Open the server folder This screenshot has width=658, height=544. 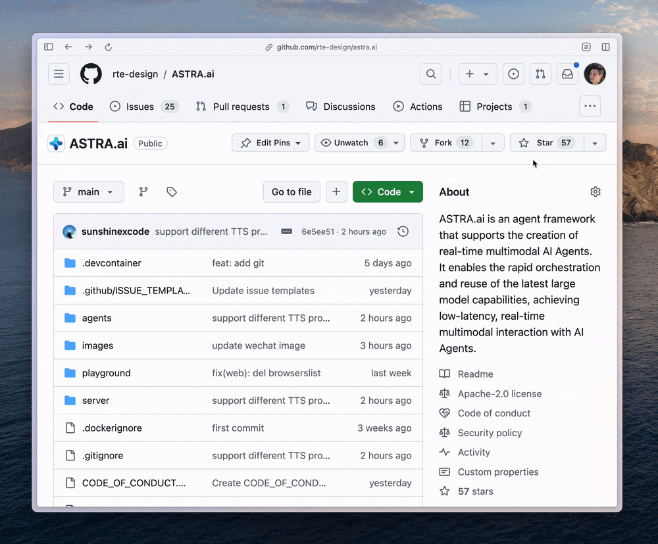click(95, 401)
